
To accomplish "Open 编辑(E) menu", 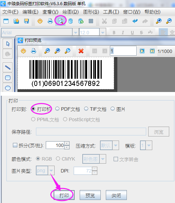I will (30, 12).
